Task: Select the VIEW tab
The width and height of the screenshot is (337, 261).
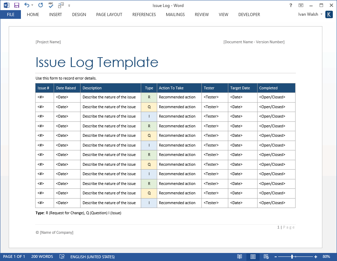Action: click(223, 14)
